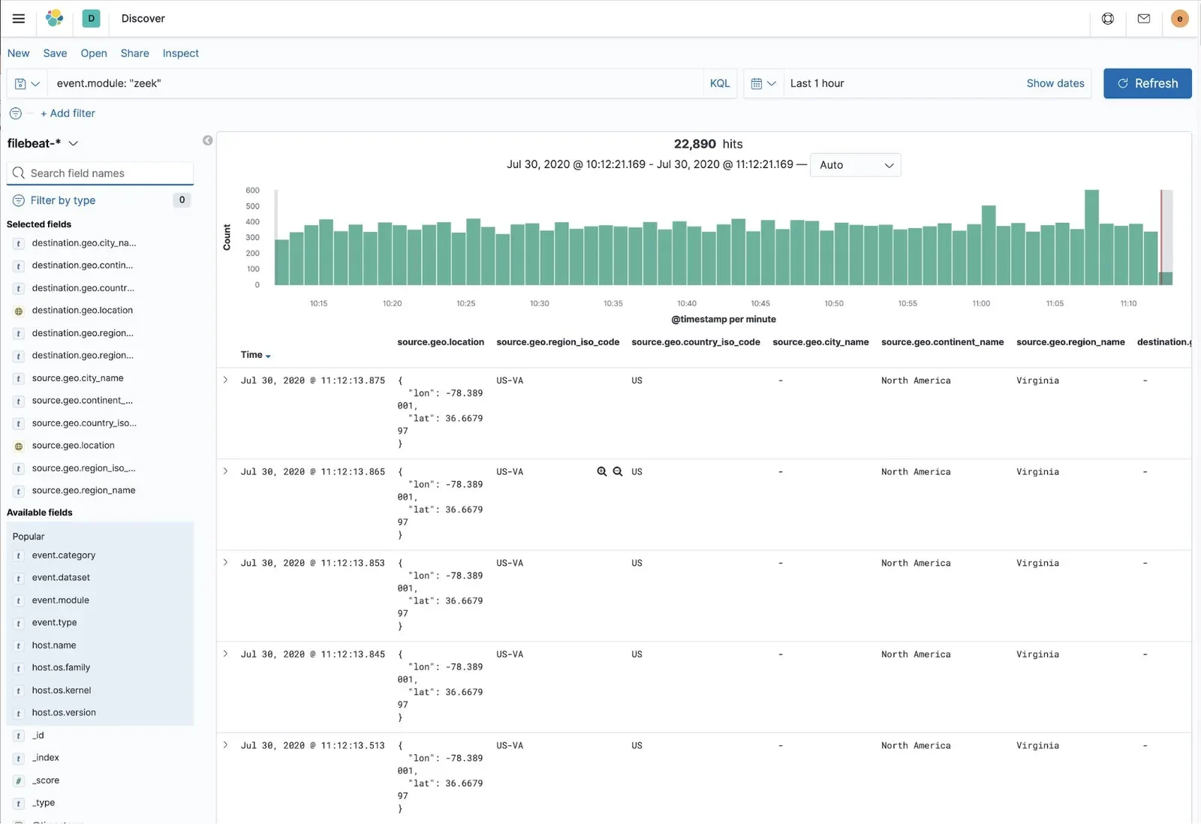Viewport: 1201px width, 824px height.
Task: Open the calendar quick date menu
Action: click(763, 83)
